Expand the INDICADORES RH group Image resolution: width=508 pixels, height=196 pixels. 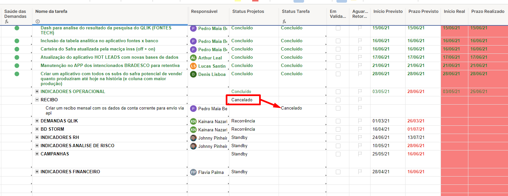[37, 138]
